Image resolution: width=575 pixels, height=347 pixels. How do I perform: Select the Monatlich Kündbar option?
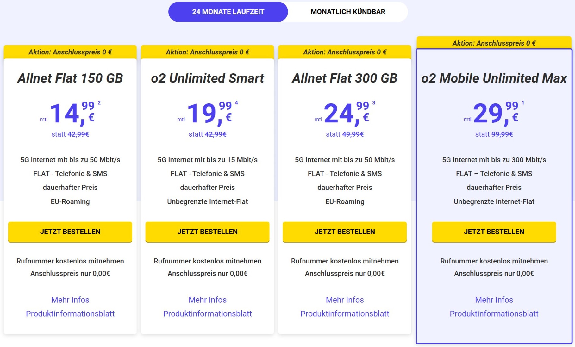348,12
